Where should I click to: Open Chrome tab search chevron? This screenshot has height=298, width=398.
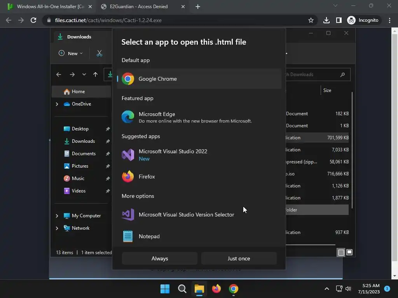click(x=335, y=5)
